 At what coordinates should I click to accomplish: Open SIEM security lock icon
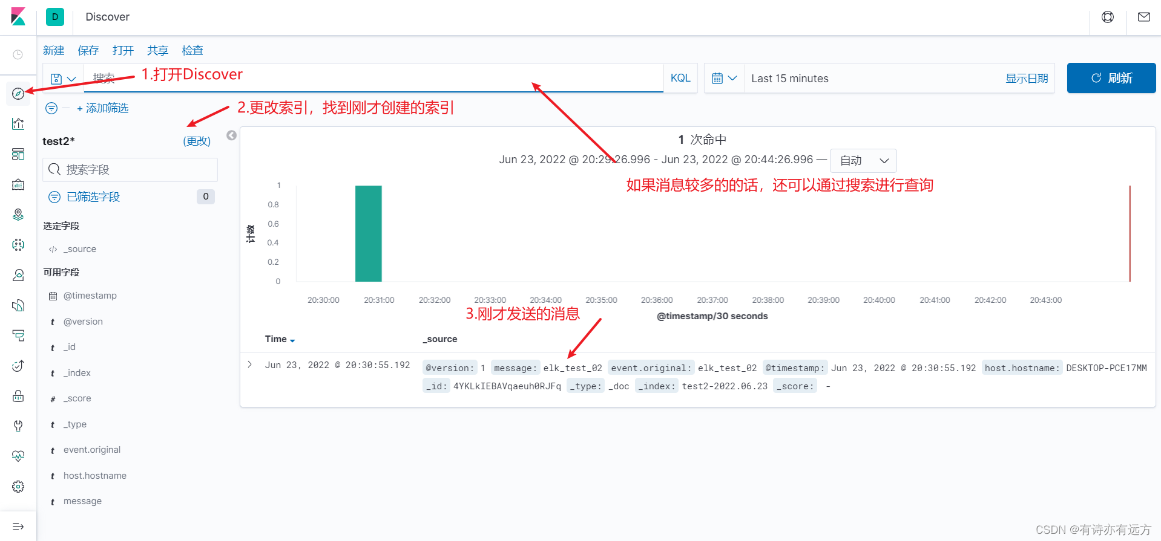18,396
